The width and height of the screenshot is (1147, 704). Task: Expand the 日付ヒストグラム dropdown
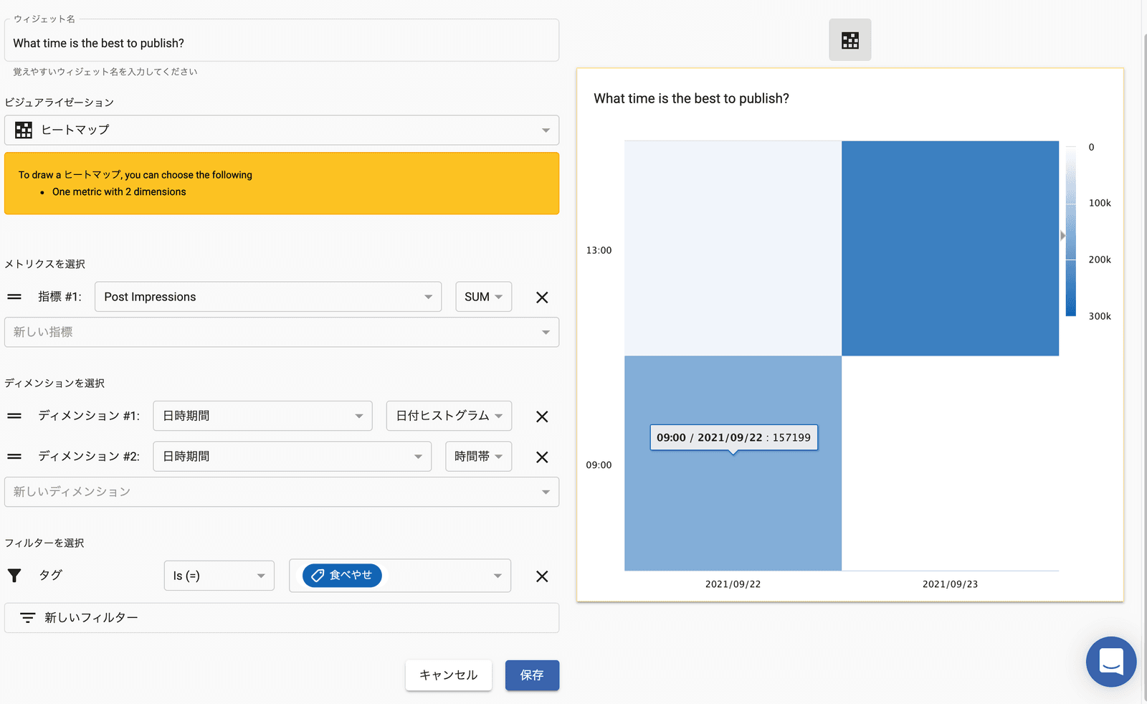pyautogui.click(x=449, y=416)
